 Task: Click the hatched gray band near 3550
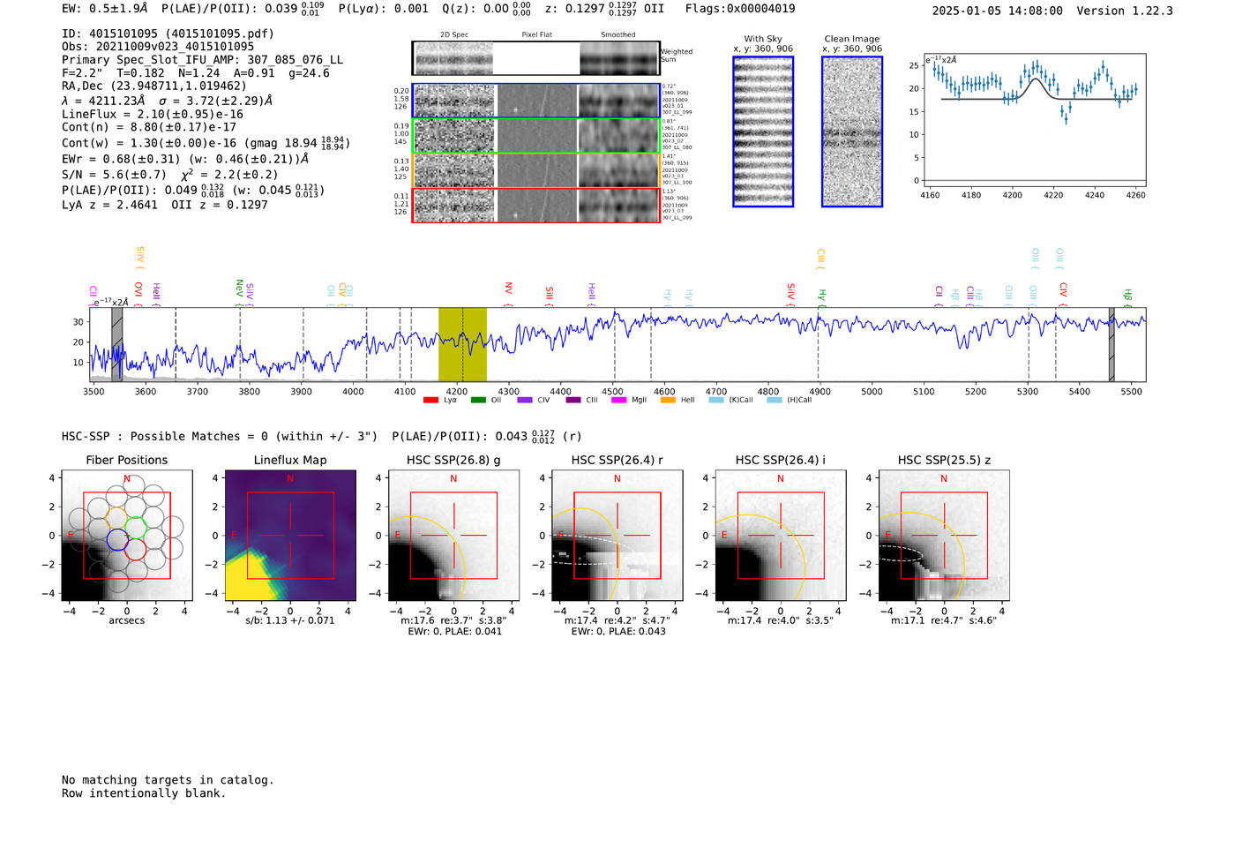click(116, 344)
